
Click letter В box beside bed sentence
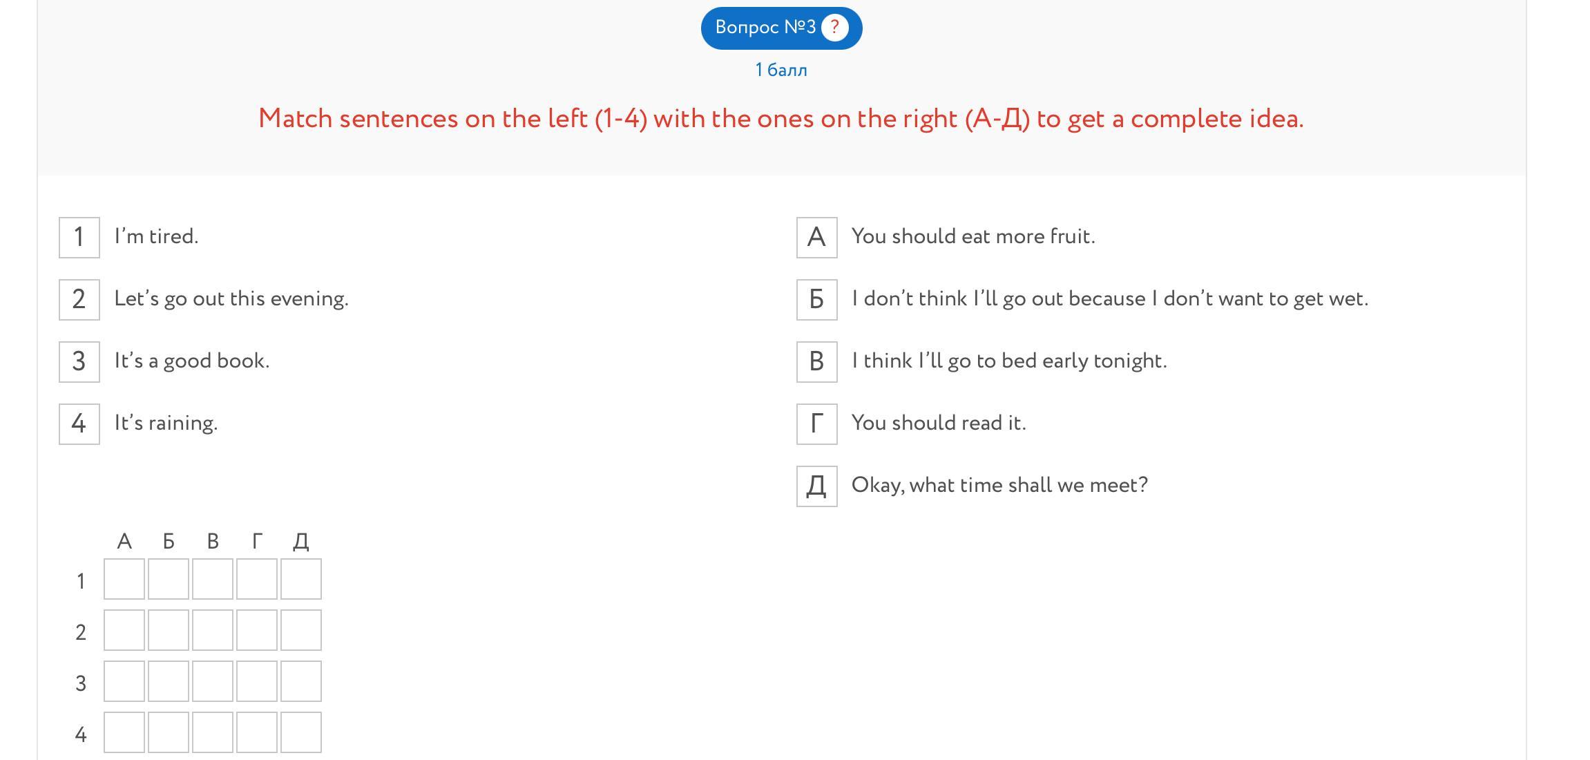click(x=817, y=362)
